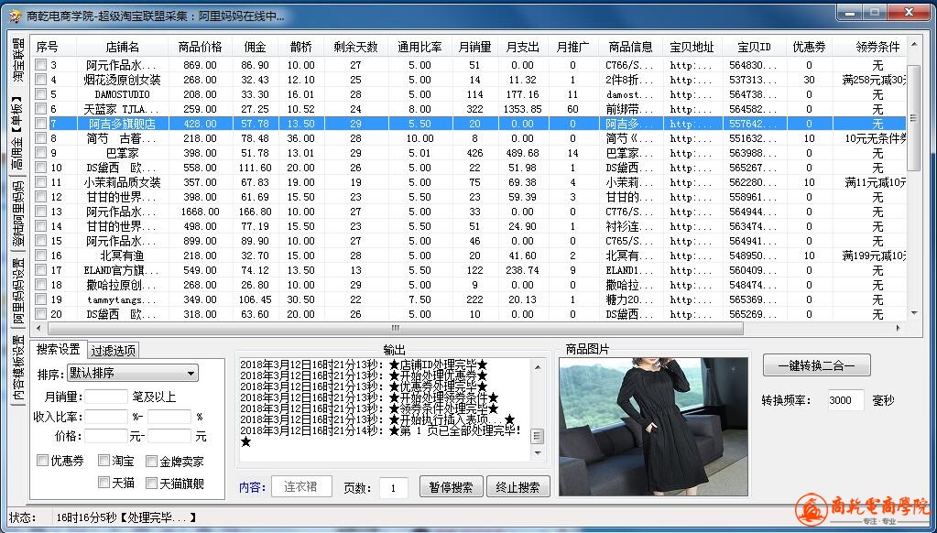Sort by the 商品价格 column header

200,47
